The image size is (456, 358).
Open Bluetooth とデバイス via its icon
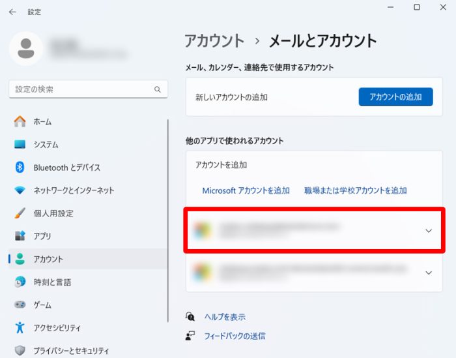(20, 168)
